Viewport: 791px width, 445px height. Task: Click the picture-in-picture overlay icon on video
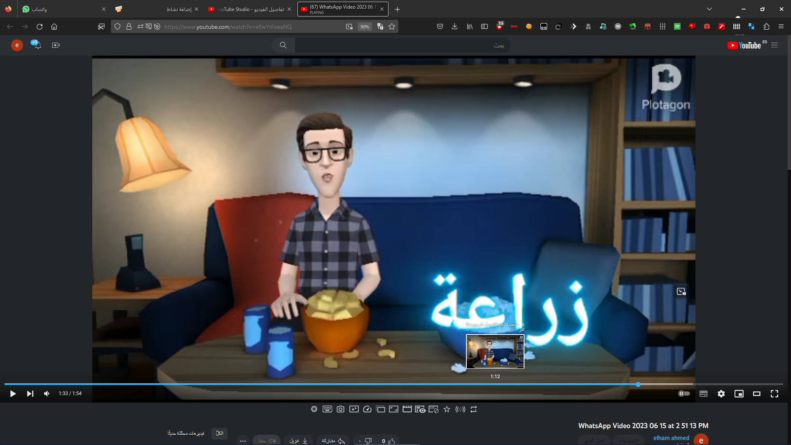point(681,291)
